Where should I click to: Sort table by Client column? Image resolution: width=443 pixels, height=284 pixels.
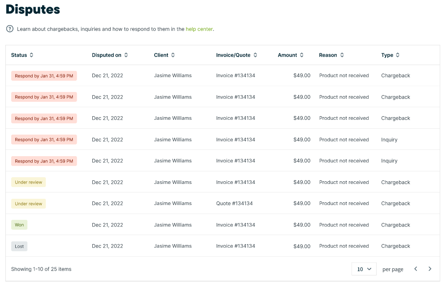[173, 55]
